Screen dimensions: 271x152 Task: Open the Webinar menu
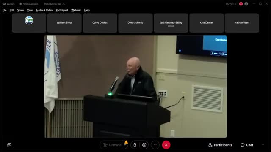(x=76, y=10)
